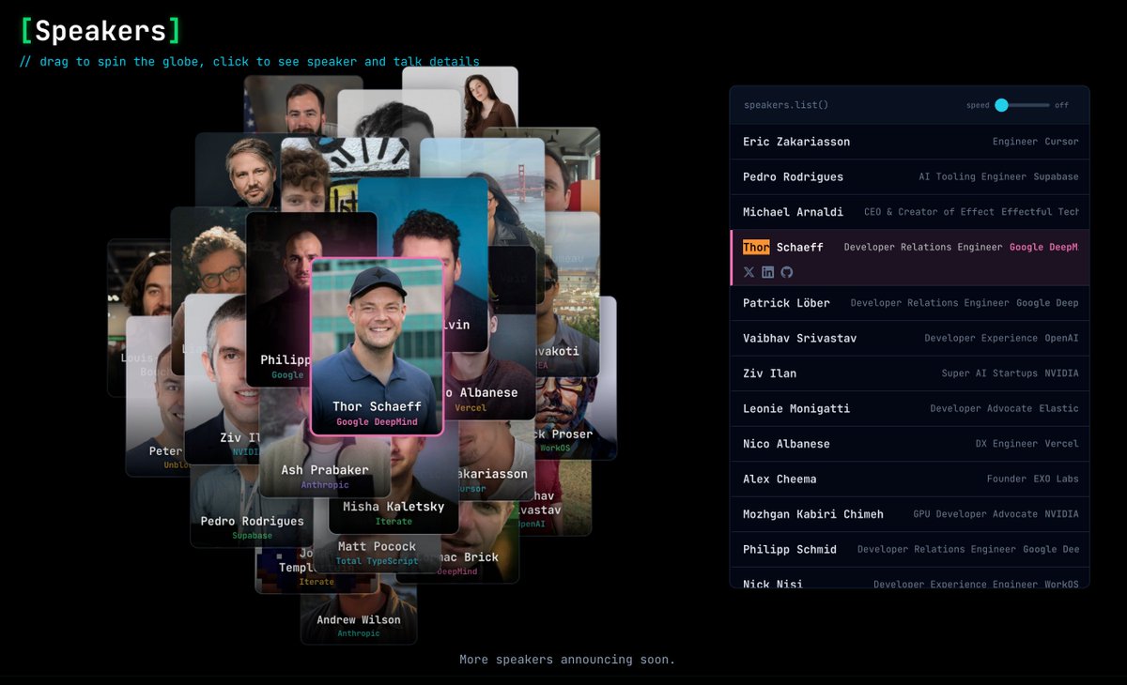The height and width of the screenshot is (685, 1127).
Task: Open Thor Schaeff's LinkedIn icon
Action: [768, 272]
